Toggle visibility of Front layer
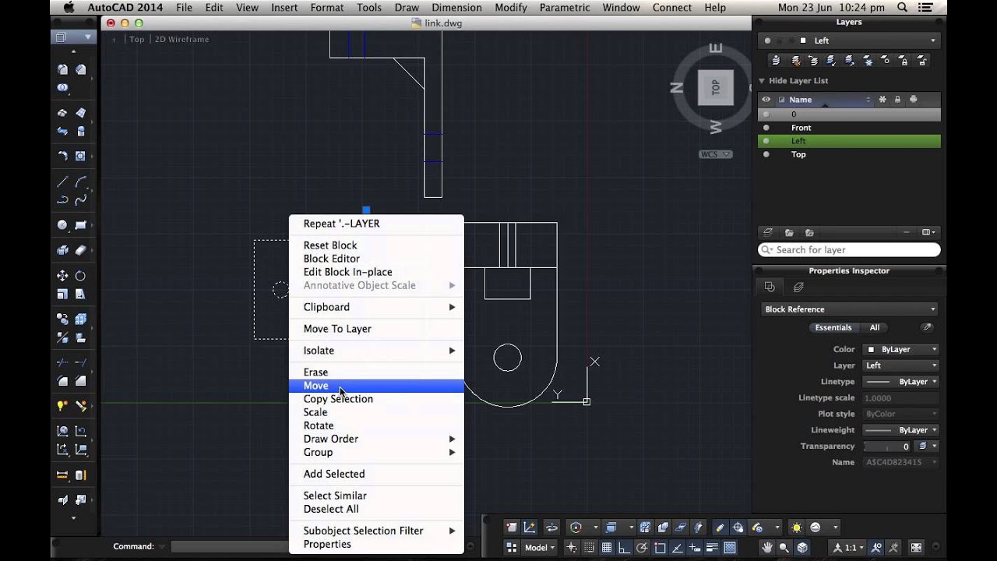The height and width of the screenshot is (561, 997). (766, 128)
